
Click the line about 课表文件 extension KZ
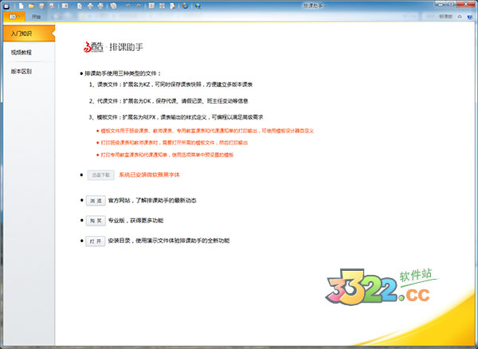click(170, 84)
